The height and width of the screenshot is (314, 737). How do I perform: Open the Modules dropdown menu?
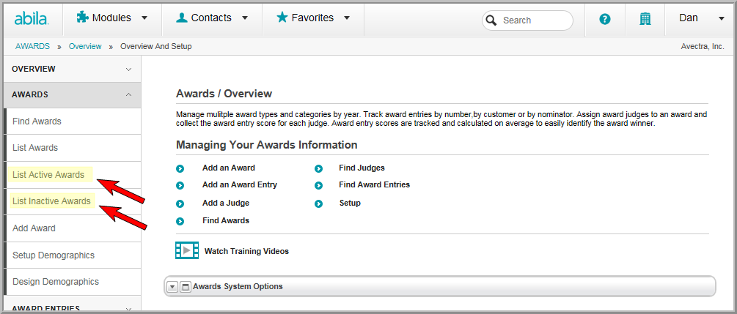click(x=112, y=18)
